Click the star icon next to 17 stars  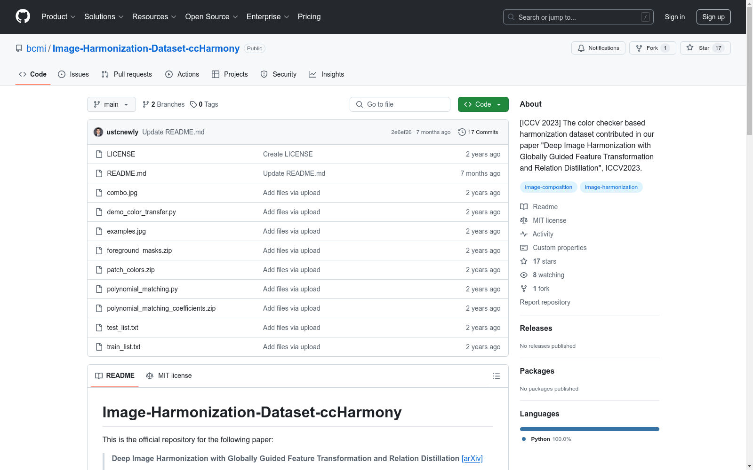click(x=524, y=261)
